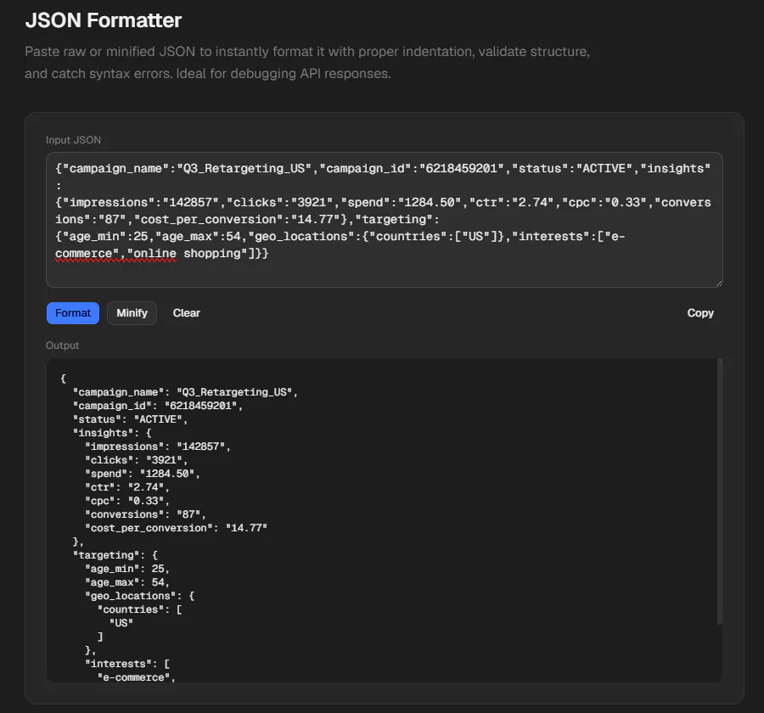764x713 pixels.
Task: Click the output panel vertical scrollbar
Action: (x=719, y=491)
